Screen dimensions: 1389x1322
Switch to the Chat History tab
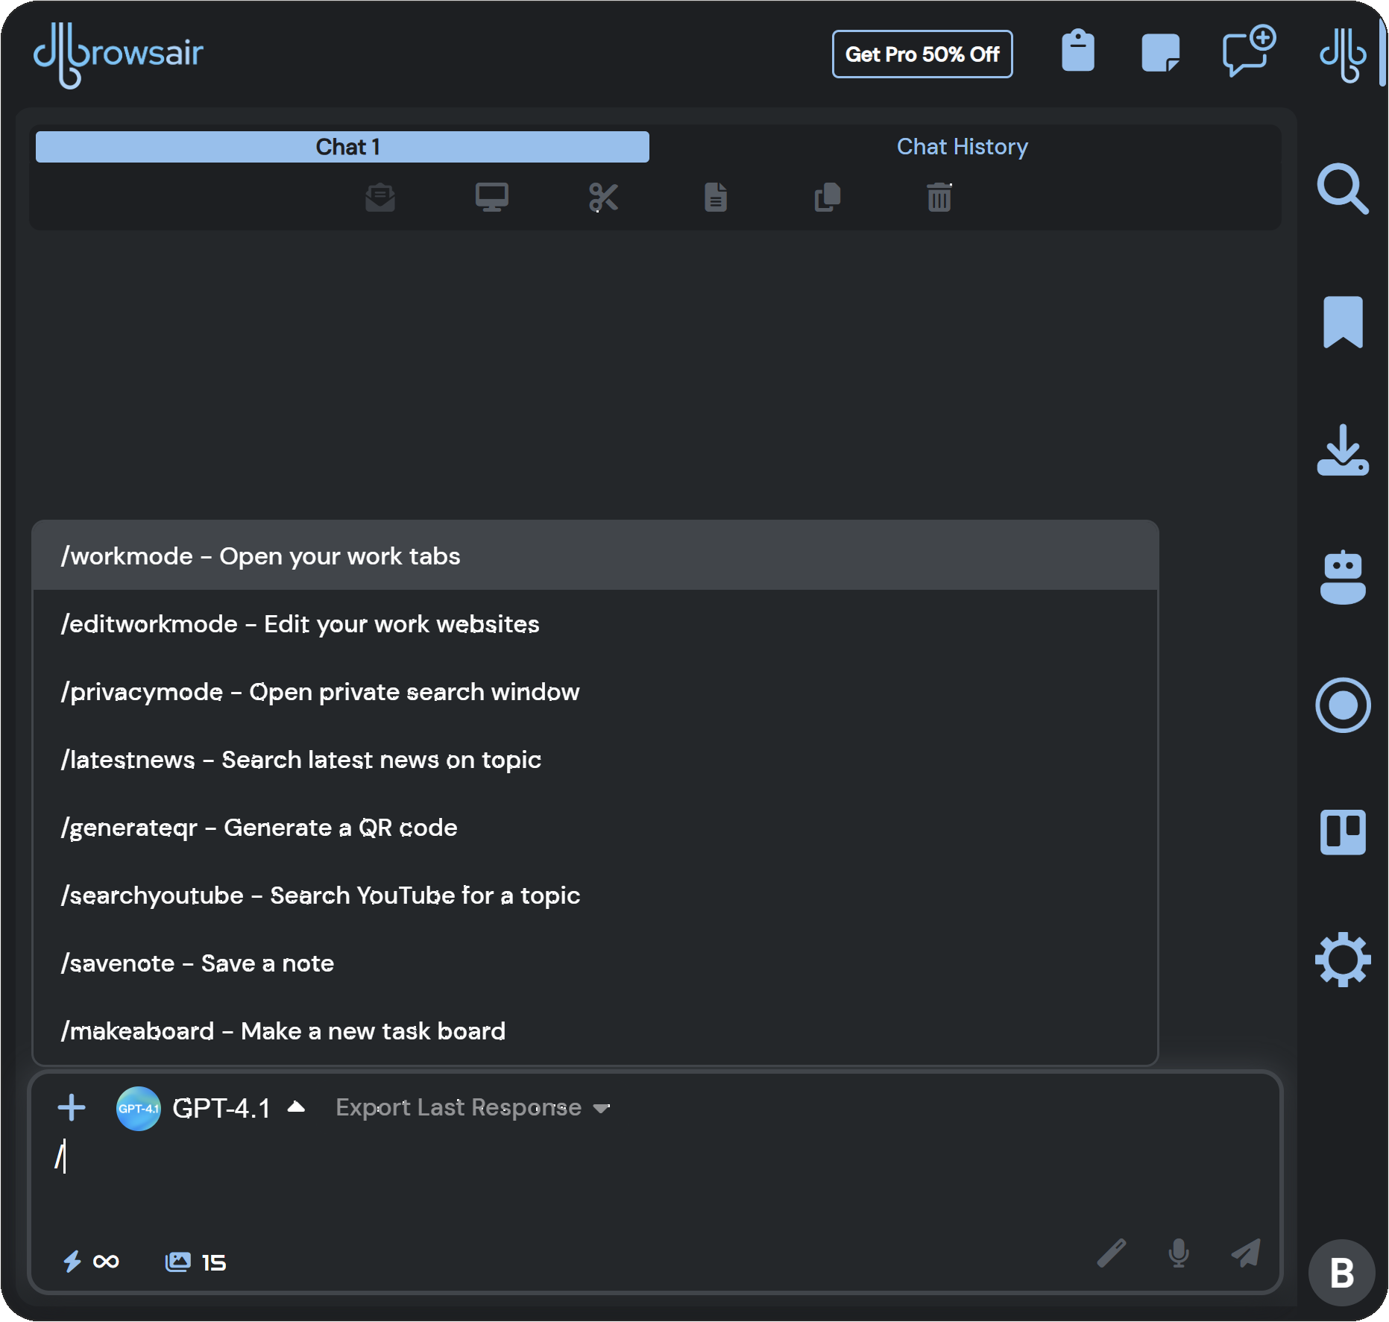(x=963, y=146)
